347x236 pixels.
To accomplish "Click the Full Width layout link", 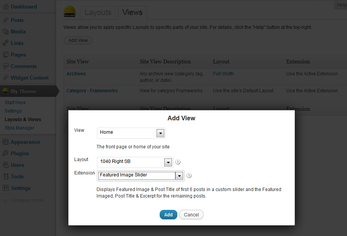I will coord(223,74).
